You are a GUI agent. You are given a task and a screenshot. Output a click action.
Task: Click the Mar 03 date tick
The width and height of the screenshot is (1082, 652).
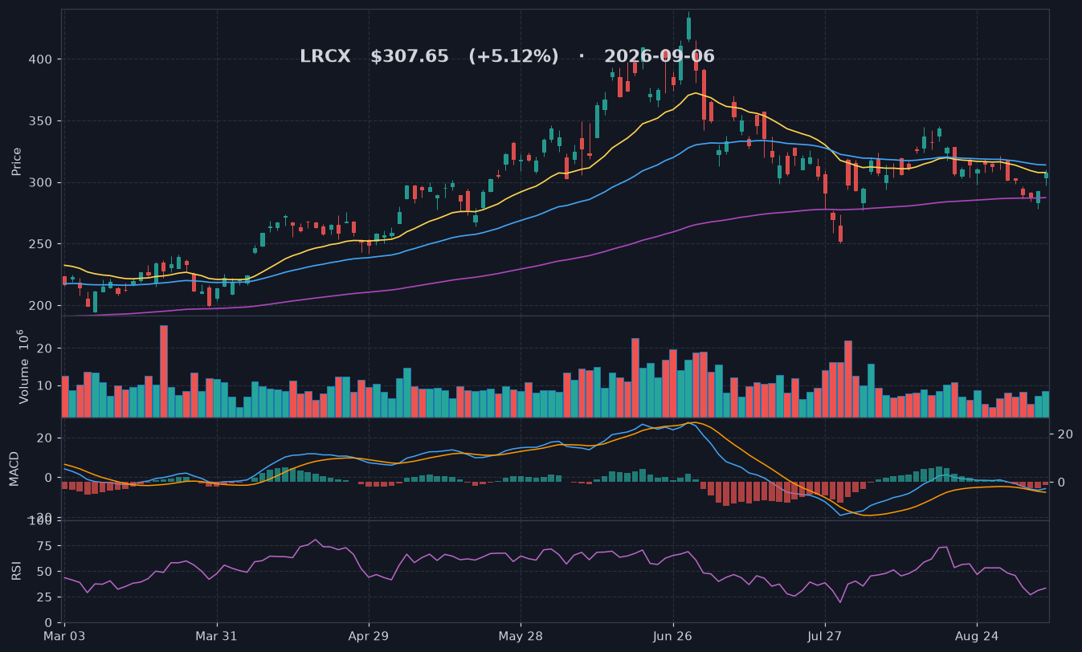pos(64,636)
